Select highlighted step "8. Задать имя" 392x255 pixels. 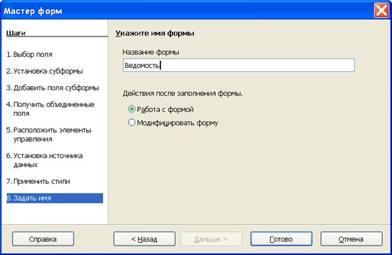coord(55,198)
